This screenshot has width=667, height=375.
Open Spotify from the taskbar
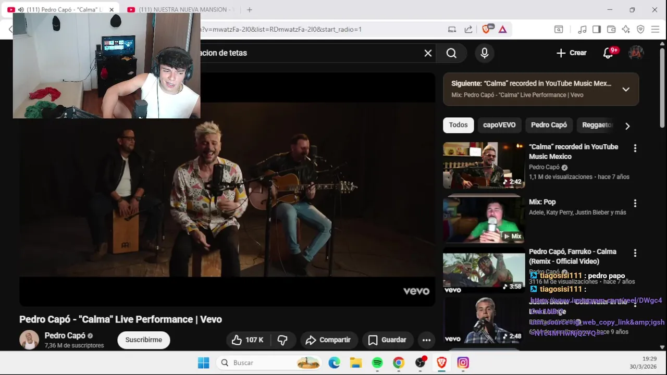377,362
